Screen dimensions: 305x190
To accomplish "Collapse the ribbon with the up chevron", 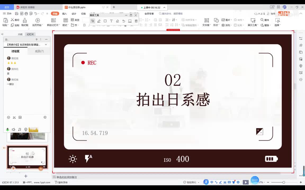I will [301, 13].
